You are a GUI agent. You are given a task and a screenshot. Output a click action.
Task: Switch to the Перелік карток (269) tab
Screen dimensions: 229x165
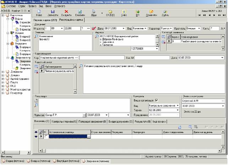tap(46, 21)
